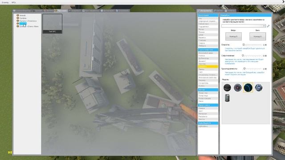Image resolution: width=285 pixels, height=160 pixels.
Task: Set the 'Вниз' key binding button
Action: 257,36
